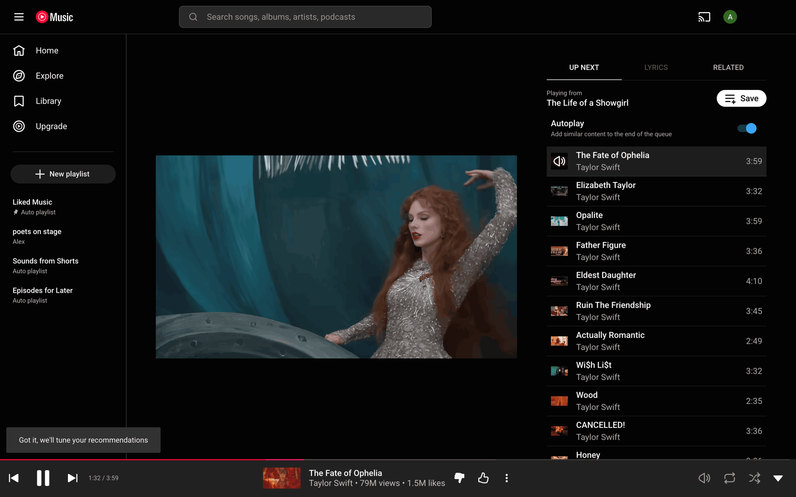The height and width of the screenshot is (497, 796).
Task: Seek on the red progress bar
Action: pos(398,459)
